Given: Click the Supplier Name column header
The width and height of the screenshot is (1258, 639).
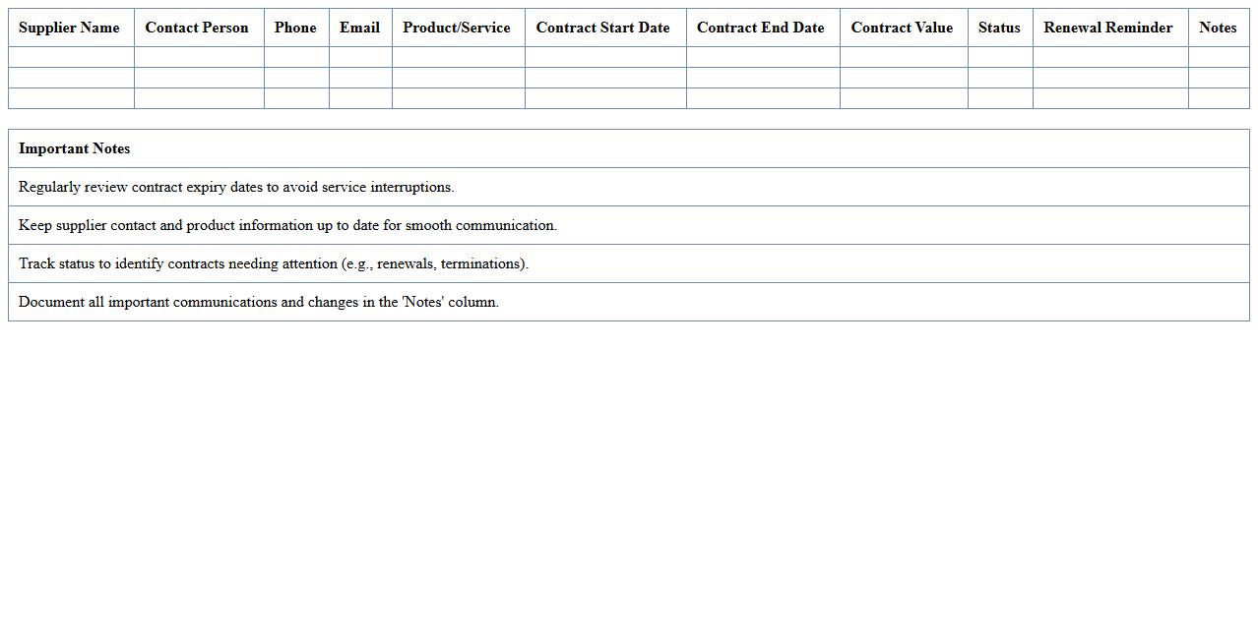Looking at the screenshot, I should click(x=69, y=28).
